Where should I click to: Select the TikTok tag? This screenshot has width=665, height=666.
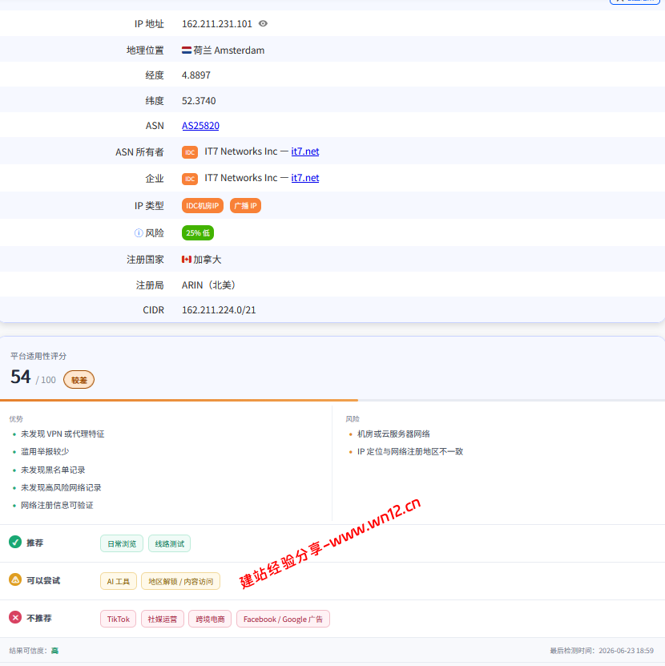[119, 619]
